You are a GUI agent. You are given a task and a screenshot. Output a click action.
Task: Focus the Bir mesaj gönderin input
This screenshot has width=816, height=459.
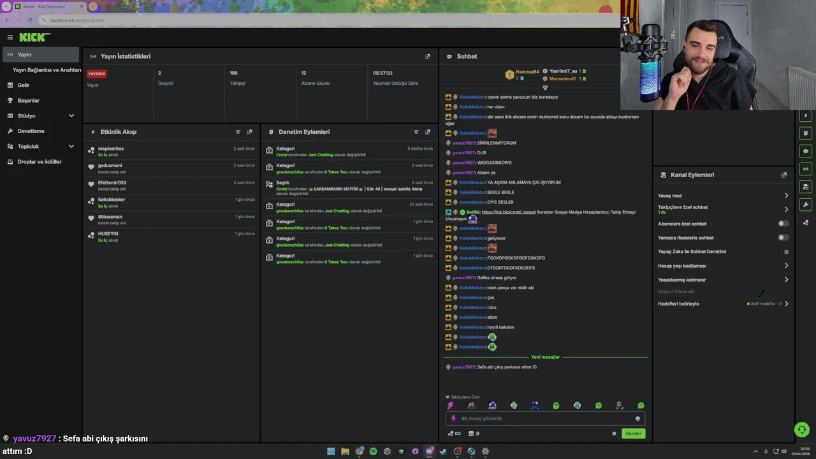coord(545,419)
